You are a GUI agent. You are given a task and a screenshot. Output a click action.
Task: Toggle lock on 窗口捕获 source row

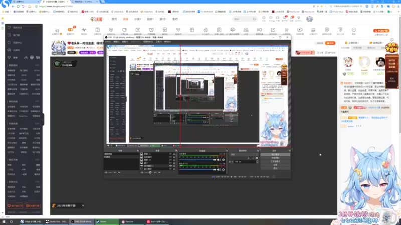[x=174, y=169]
